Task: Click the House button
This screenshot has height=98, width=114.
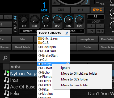Action: [x=6, y=47]
